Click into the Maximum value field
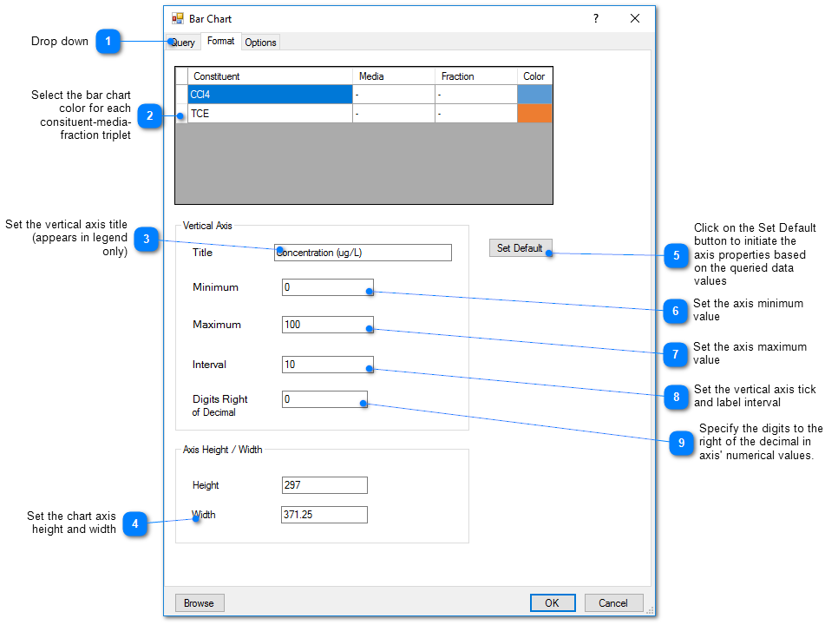The width and height of the screenshot is (825, 625). click(x=327, y=325)
